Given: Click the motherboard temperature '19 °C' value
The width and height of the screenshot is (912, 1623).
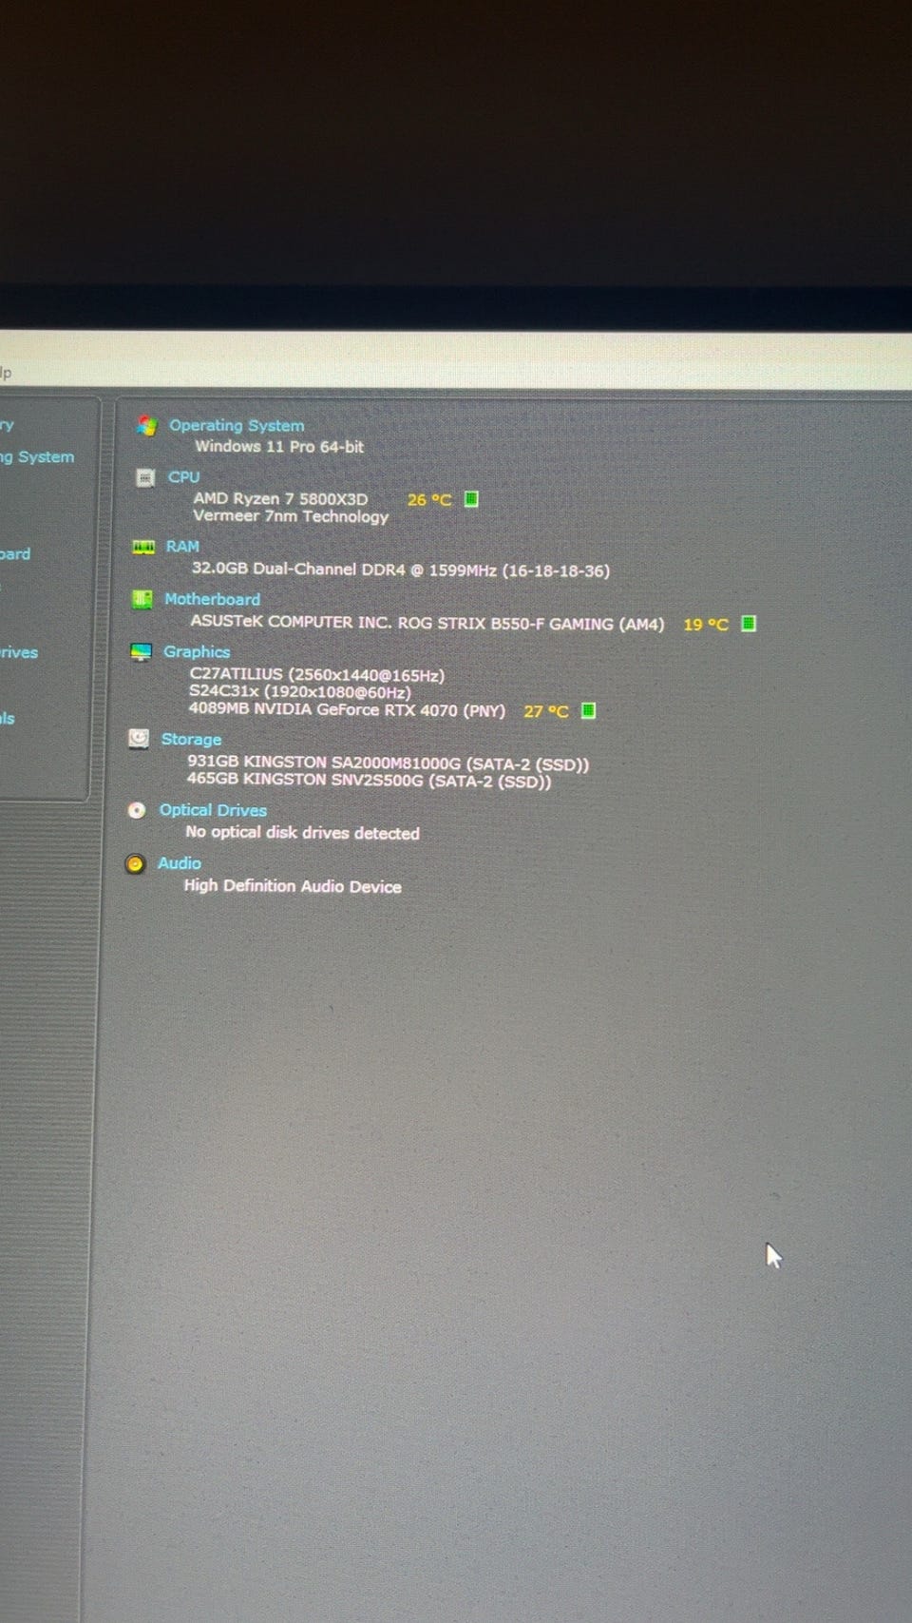Looking at the screenshot, I should pyautogui.click(x=706, y=625).
